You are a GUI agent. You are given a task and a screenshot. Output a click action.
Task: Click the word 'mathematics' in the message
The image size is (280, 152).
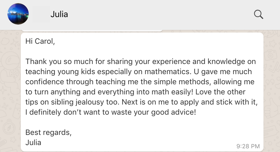pos(167,72)
